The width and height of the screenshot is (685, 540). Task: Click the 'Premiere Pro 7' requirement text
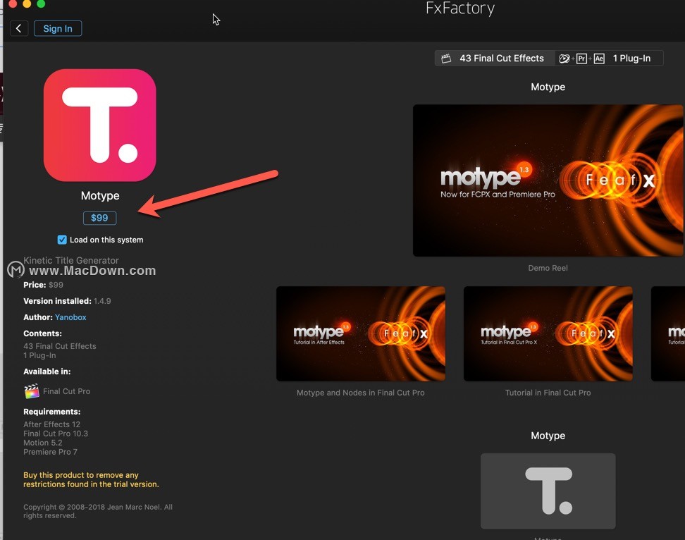[50, 452]
